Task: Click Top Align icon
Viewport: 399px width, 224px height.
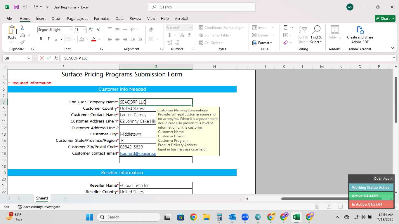Action: [x=110, y=29]
